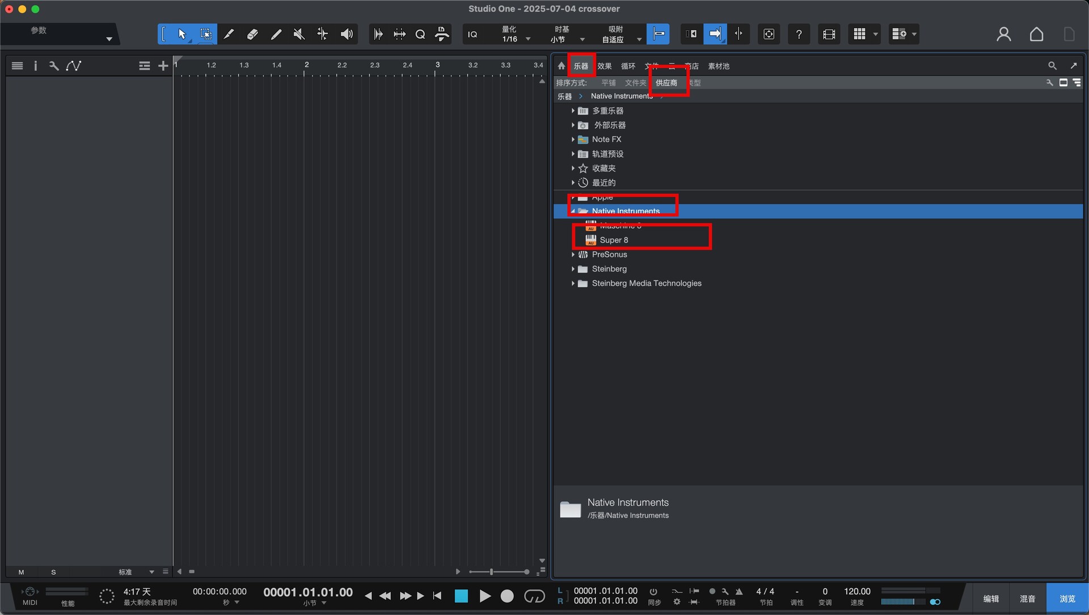Screen dimensions: 1089x615
Task: Open track list lines icon
Action: point(18,66)
